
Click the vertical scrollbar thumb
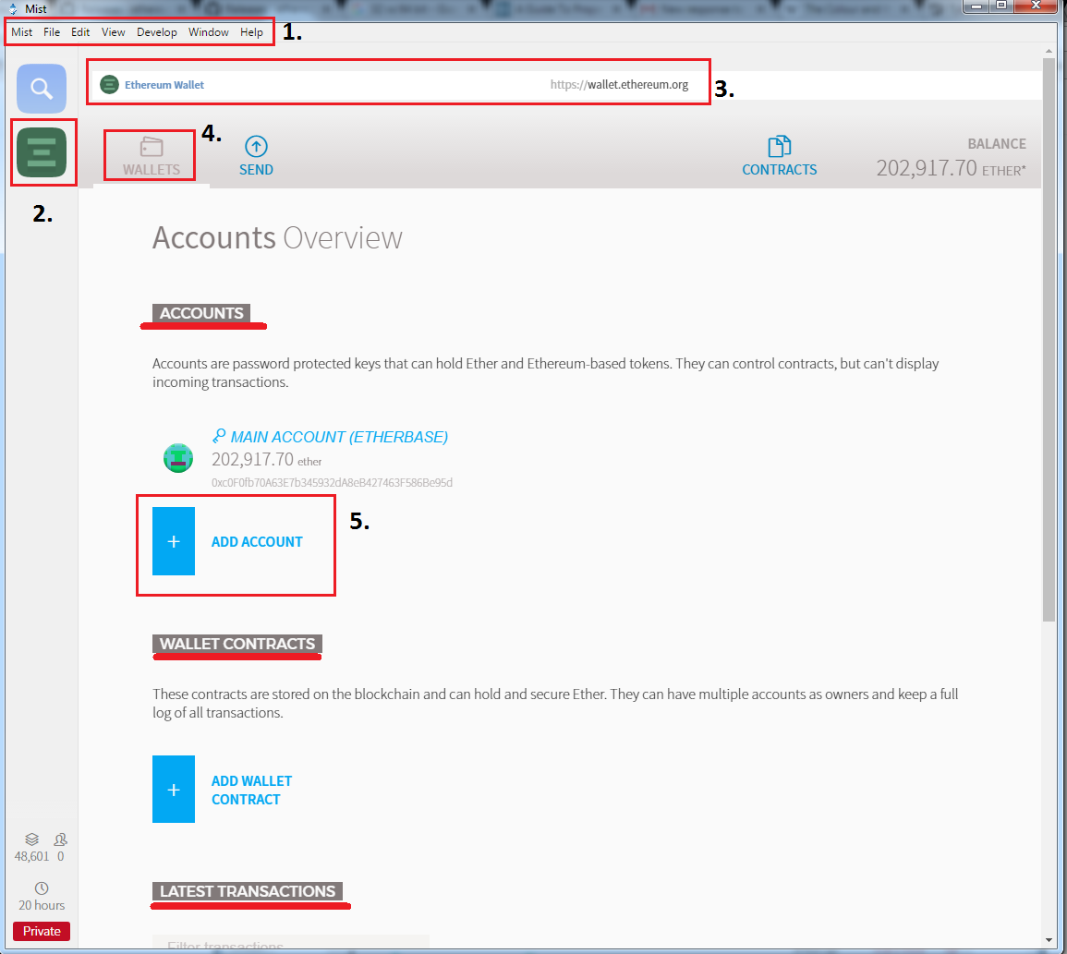pyautogui.click(x=1049, y=340)
